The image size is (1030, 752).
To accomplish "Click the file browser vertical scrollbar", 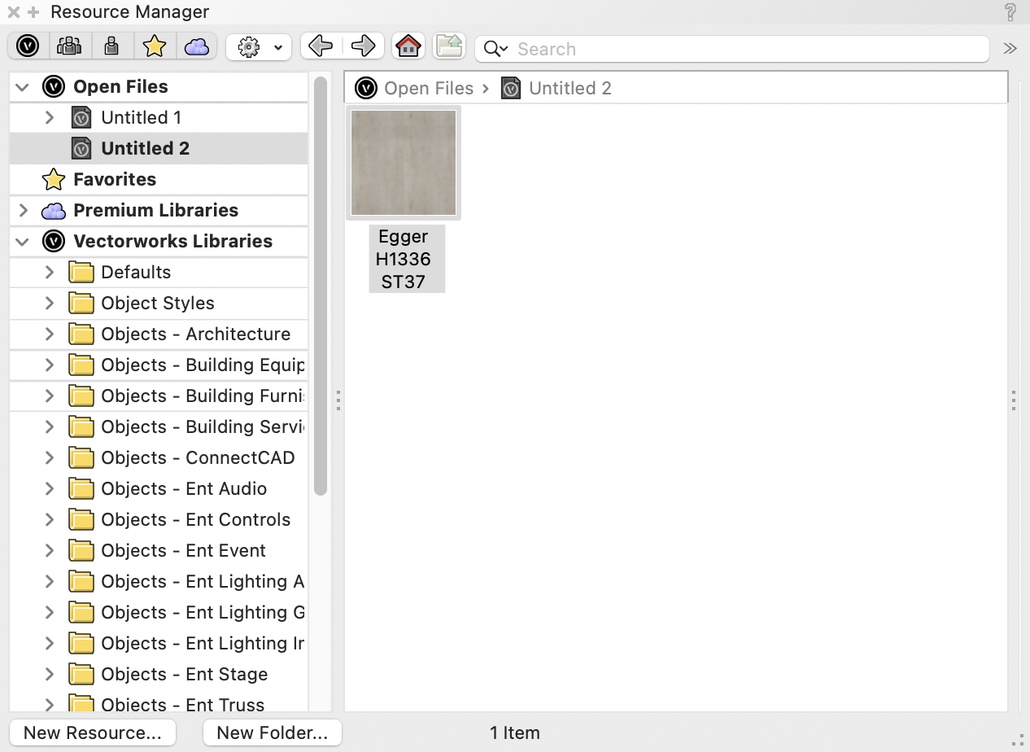I will point(321,285).
